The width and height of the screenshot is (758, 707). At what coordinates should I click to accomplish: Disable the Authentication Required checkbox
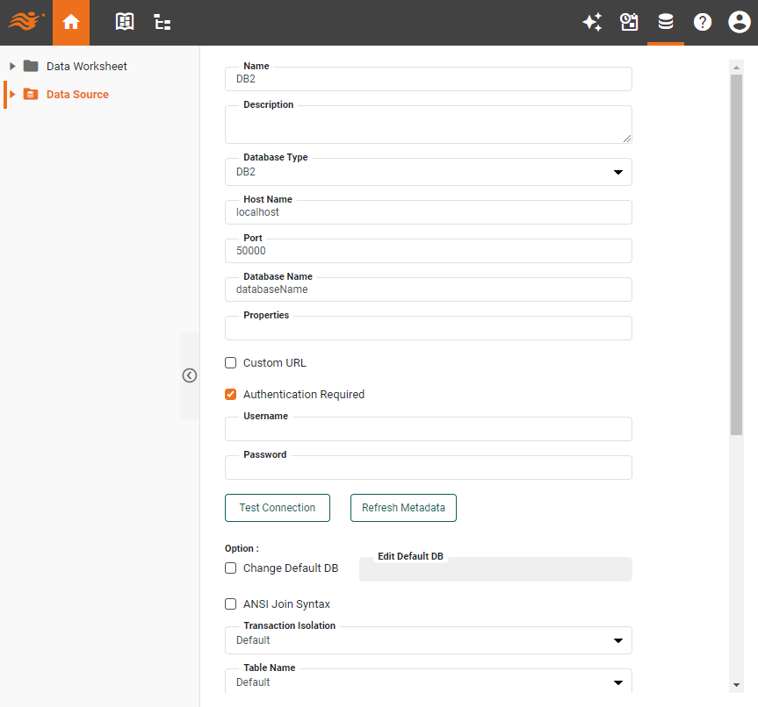[x=230, y=394]
